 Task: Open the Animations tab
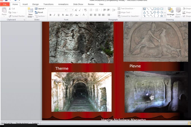coord(63,4)
